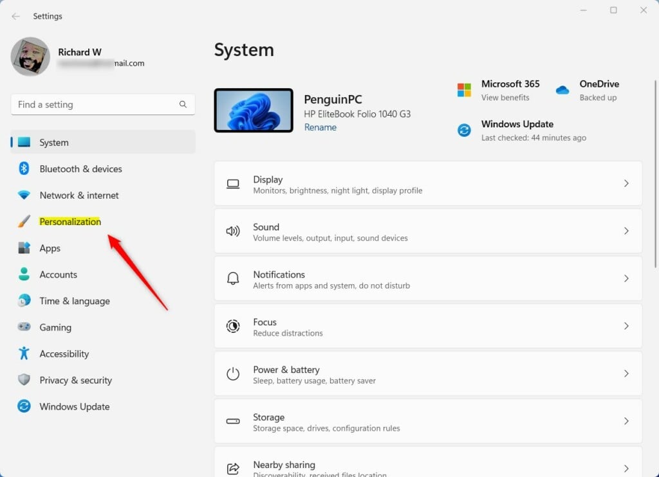Click the System monitor icon in sidebar
The height and width of the screenshot is (477, 659).
tap(24, 142)
